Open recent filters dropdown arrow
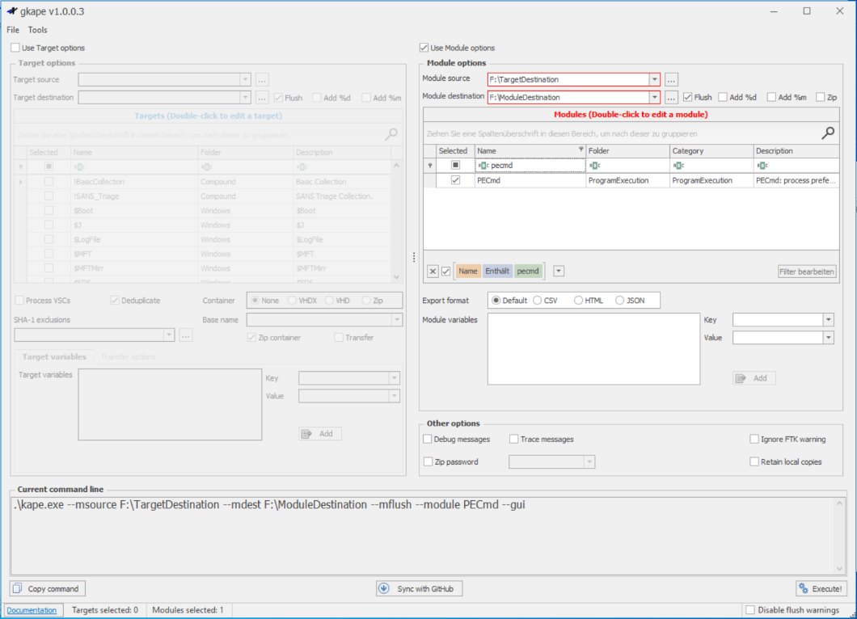Viewport: 857px width, 619px height. coord(559,271)
